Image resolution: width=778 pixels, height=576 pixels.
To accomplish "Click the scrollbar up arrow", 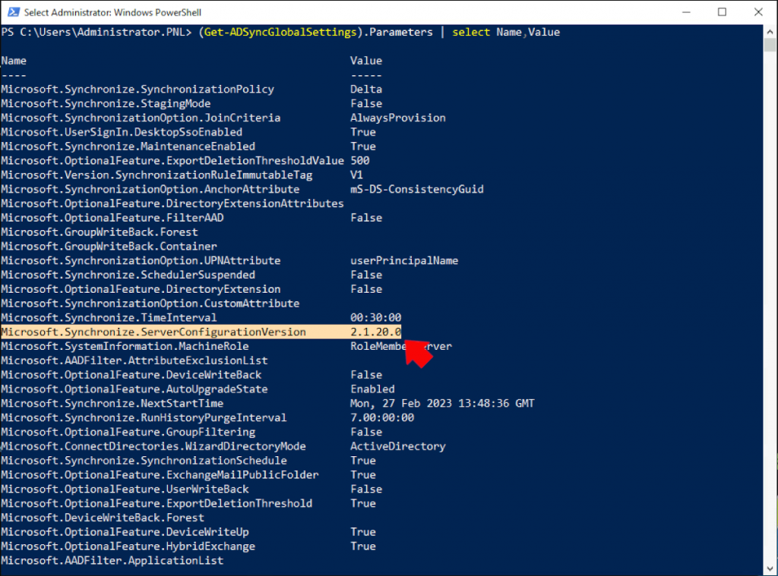I will [x=770, y=30].
